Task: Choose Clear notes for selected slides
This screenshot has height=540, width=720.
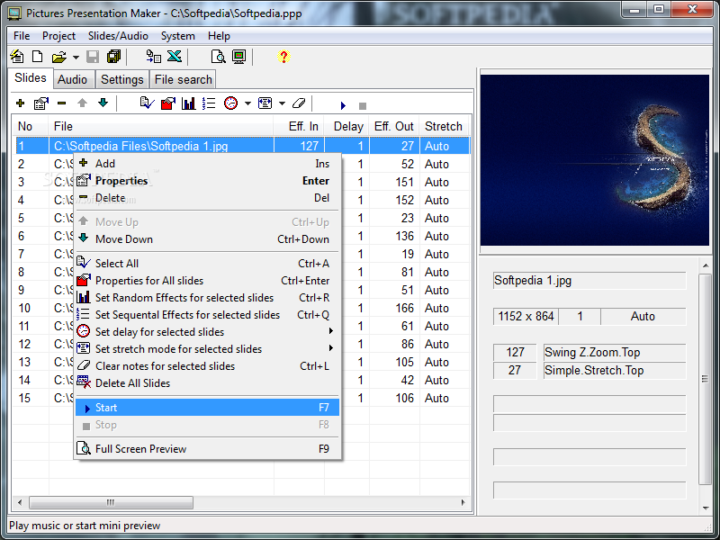Action: pos(207,366)
